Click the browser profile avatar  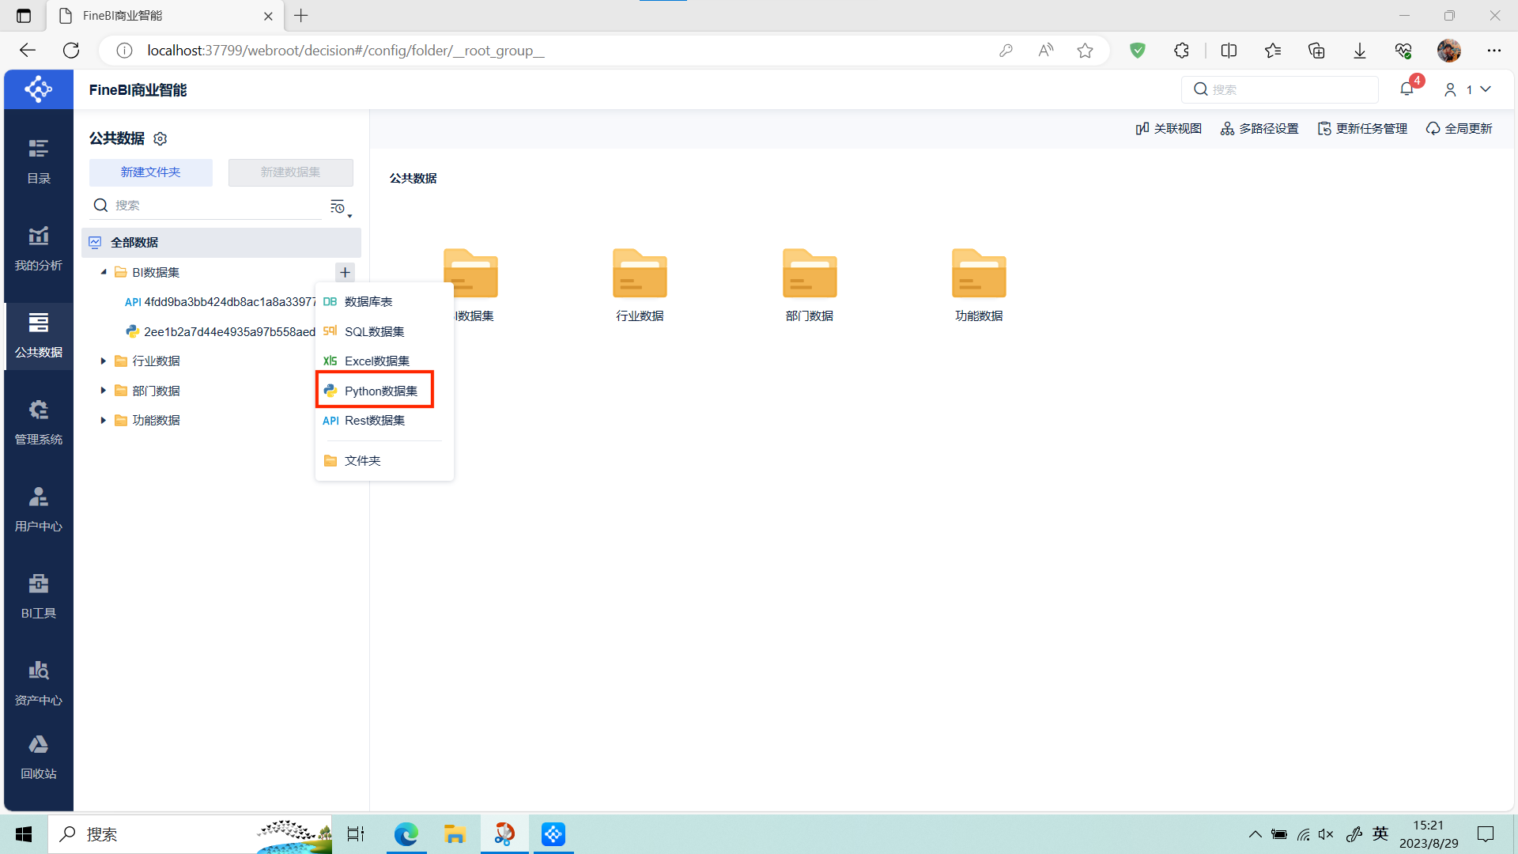pyautogui.click(x=1448, y=51)
